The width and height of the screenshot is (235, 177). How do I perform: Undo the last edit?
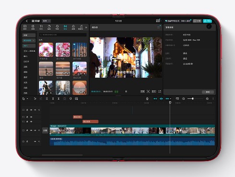35,99
